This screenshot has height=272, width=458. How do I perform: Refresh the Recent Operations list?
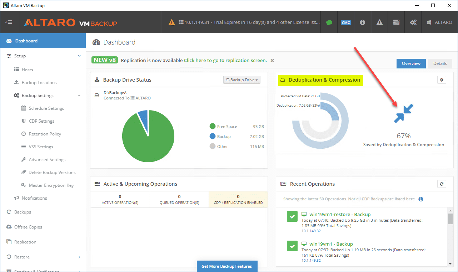442,184
